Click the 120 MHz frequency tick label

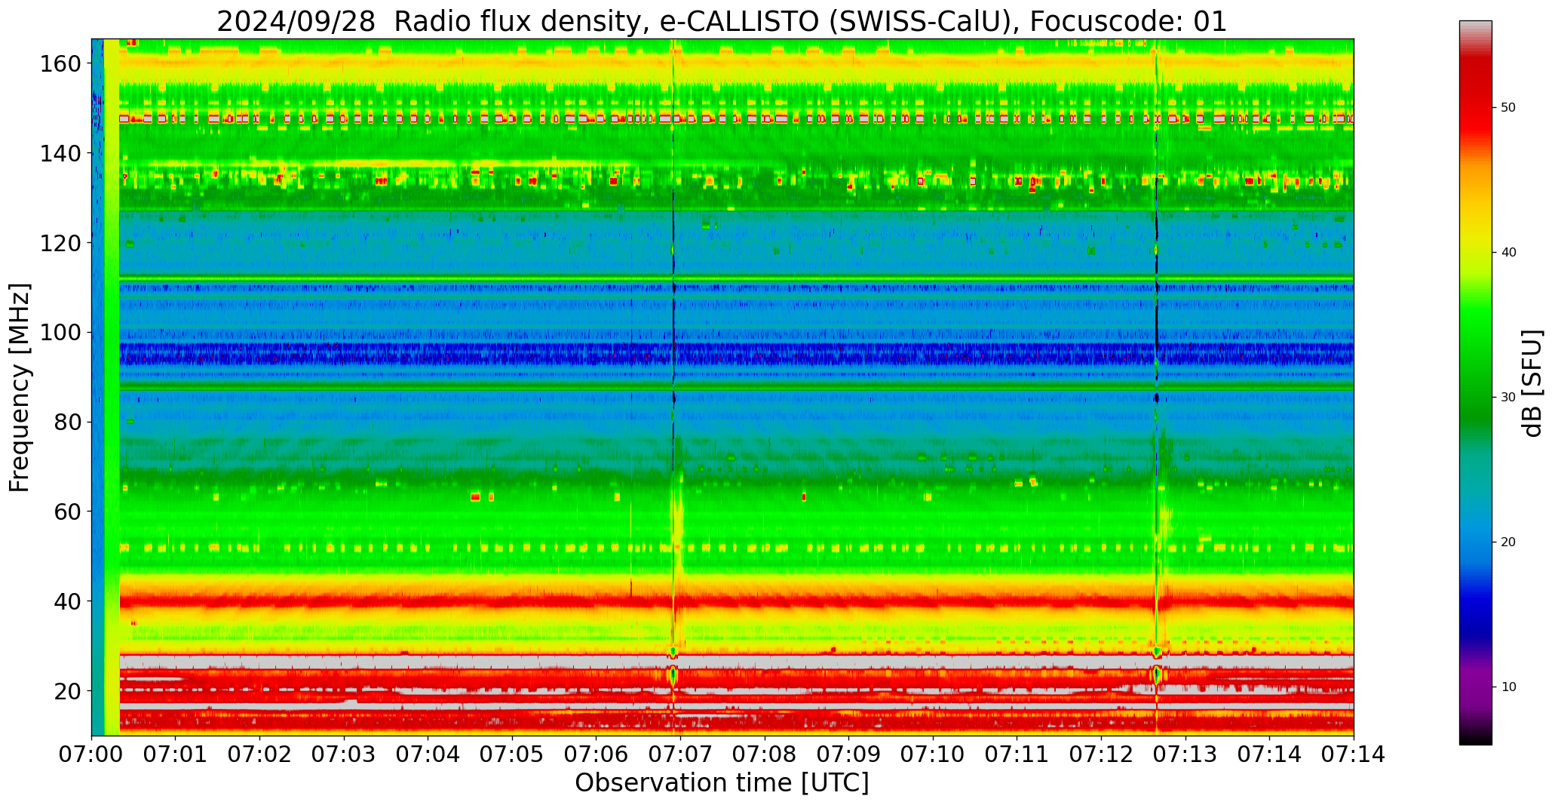tap(60, 243)
